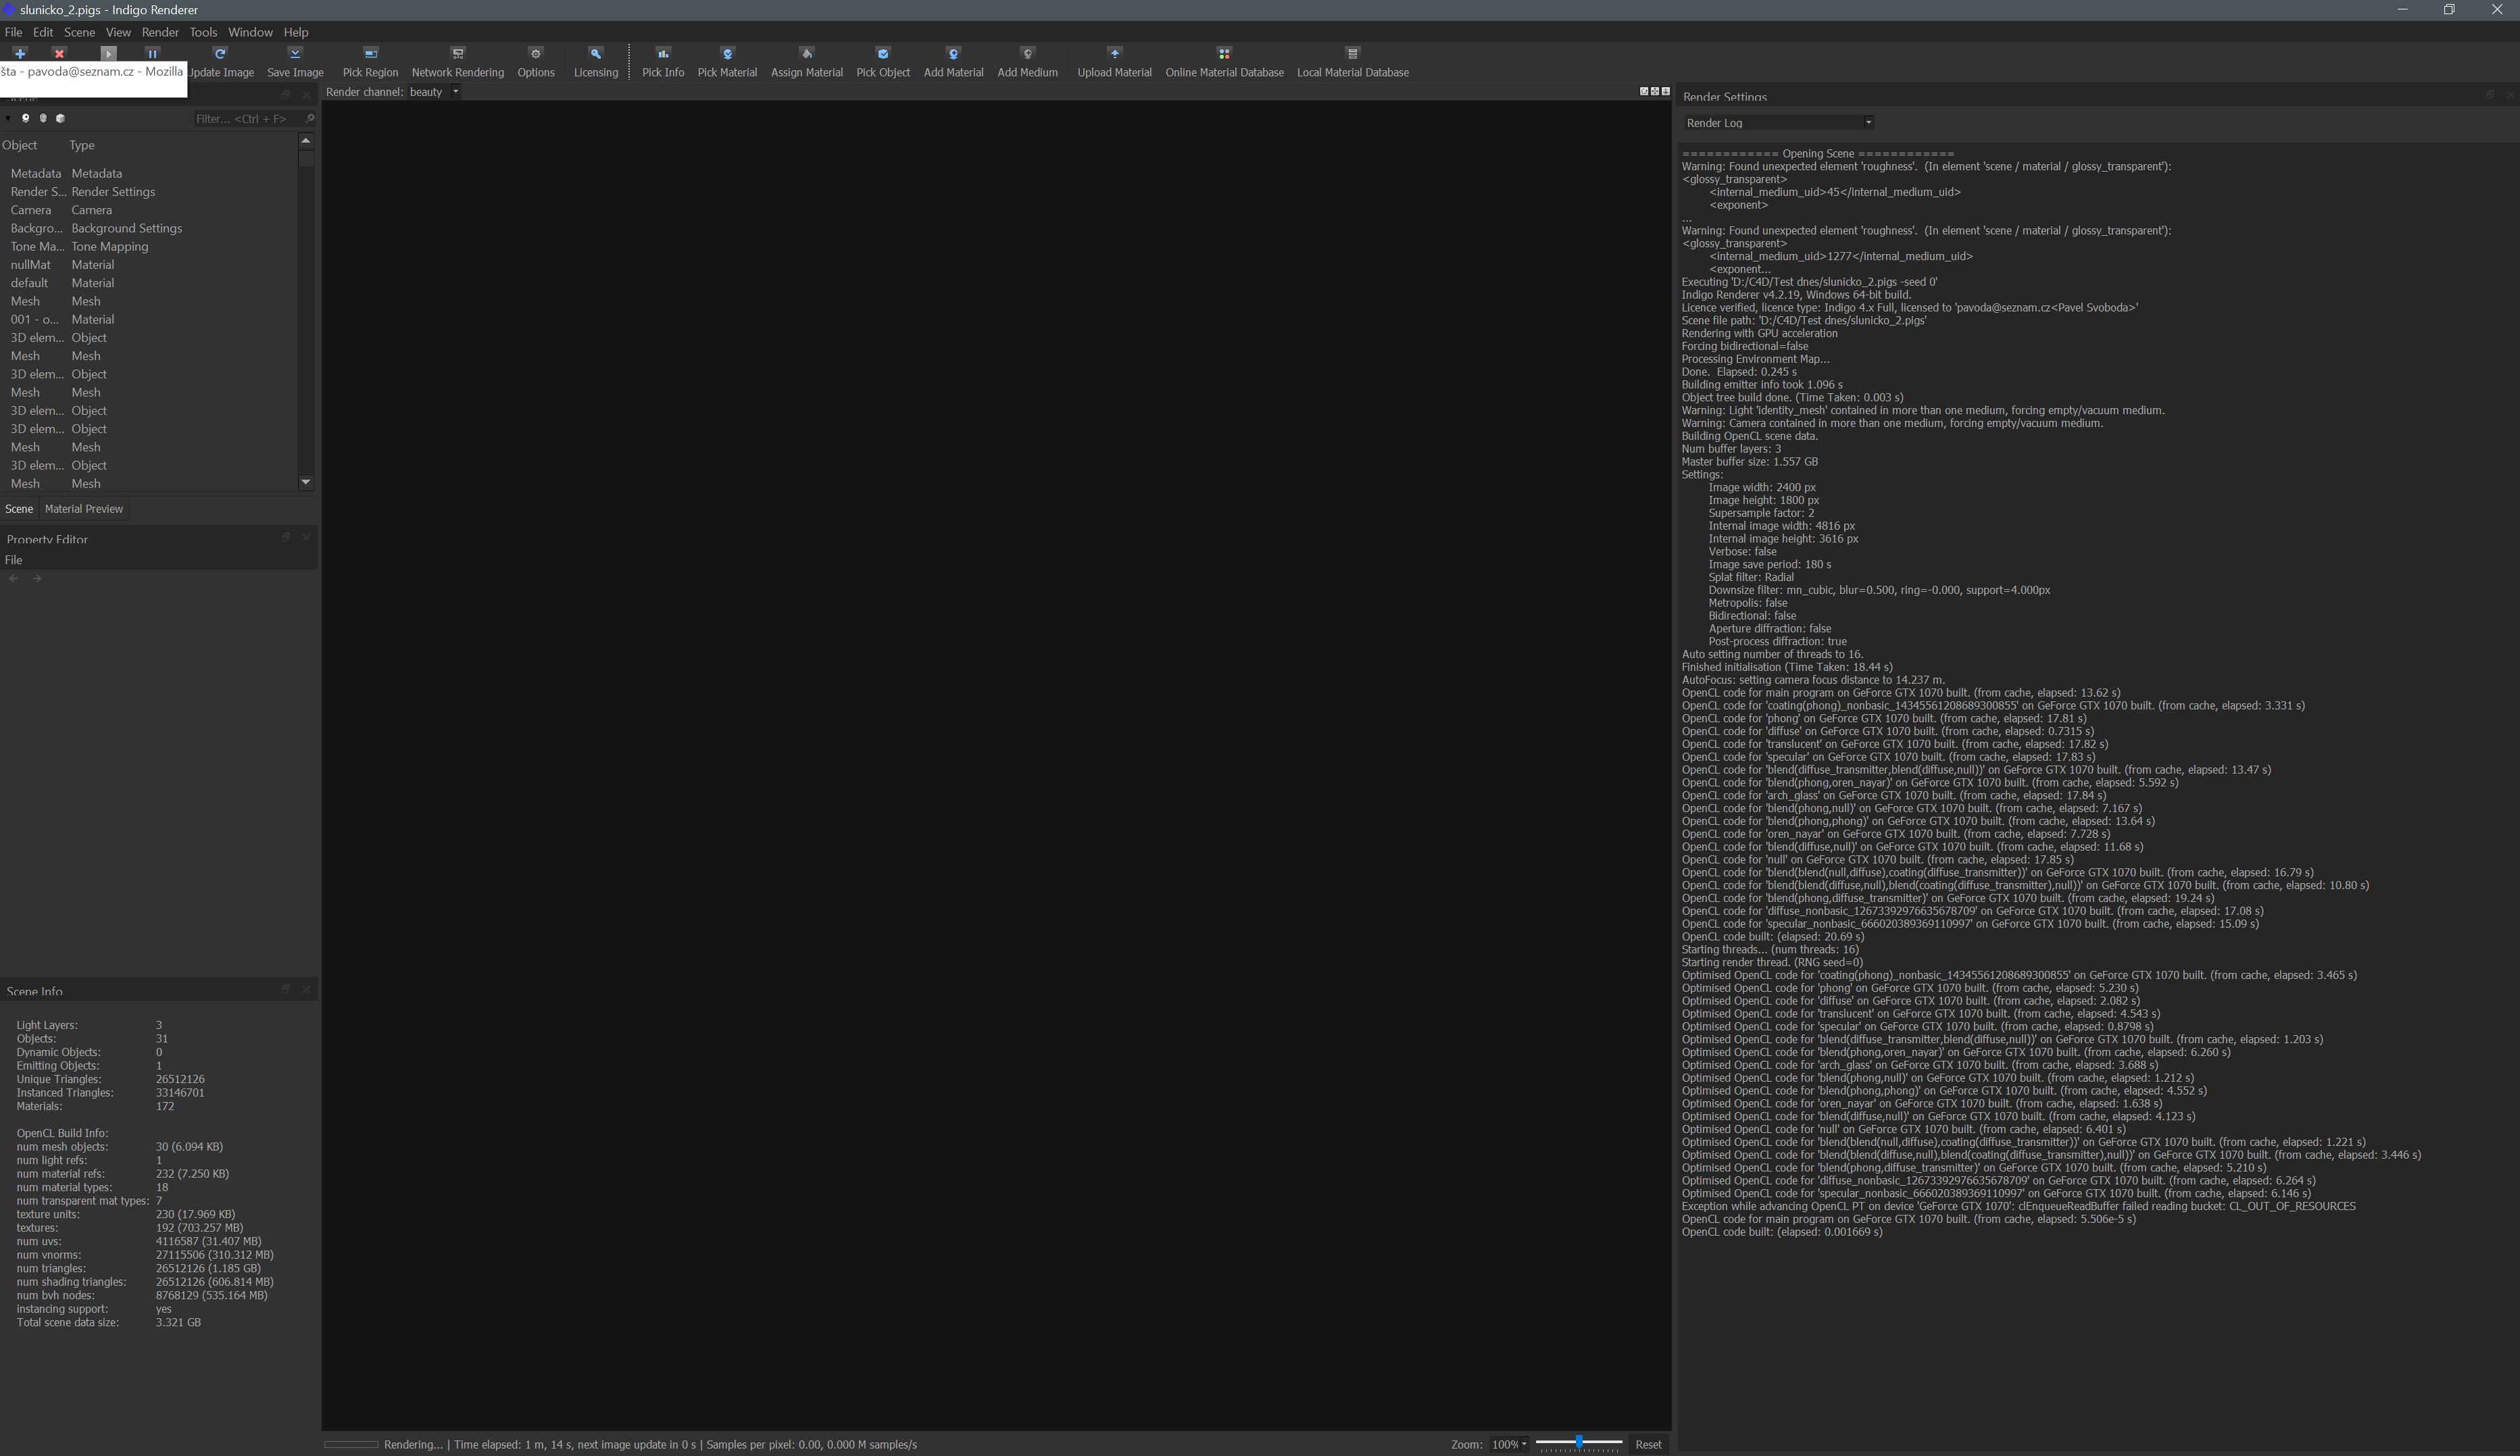Select the Metadata row
The height and width of the screenshot is (1456, 2520).
point(150,174)
